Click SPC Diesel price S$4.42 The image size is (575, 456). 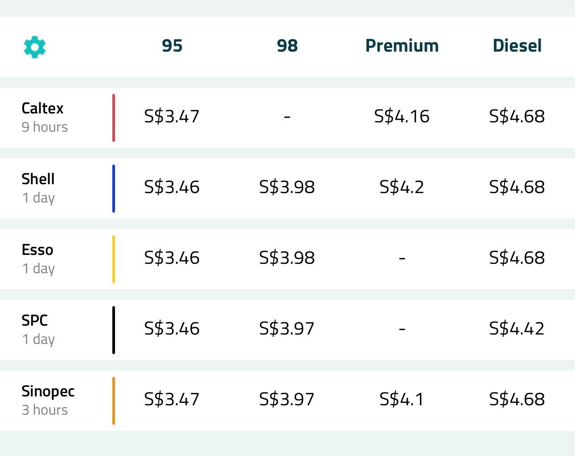[x=517, y=329]
